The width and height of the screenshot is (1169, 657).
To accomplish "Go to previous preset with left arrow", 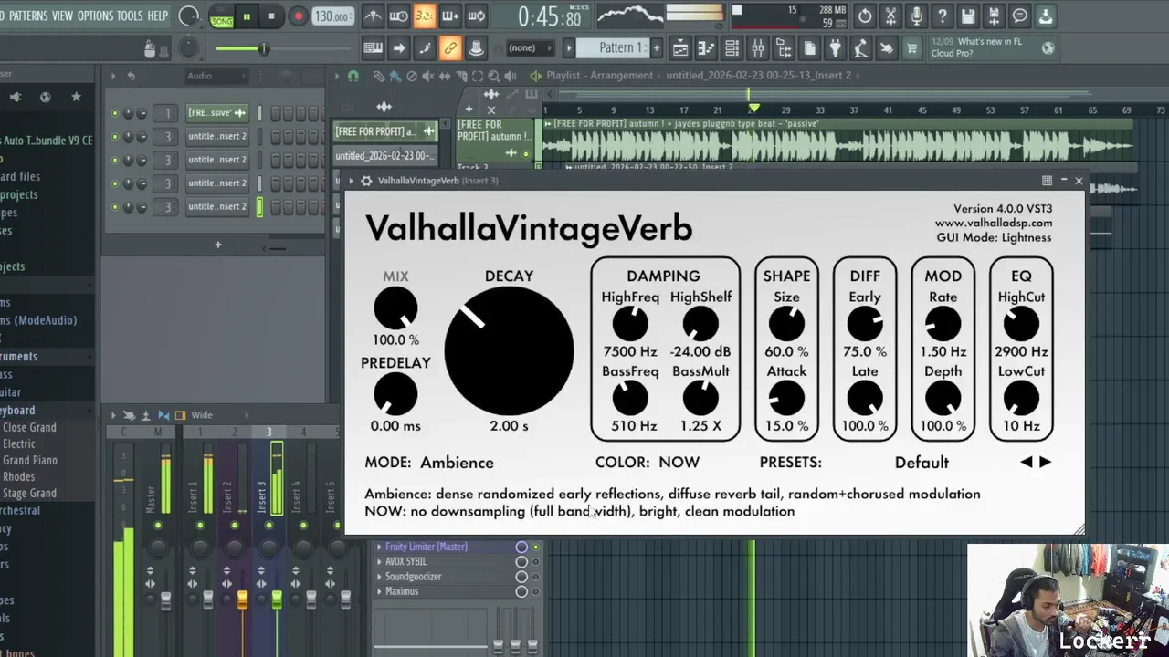I will point(1027,463).
